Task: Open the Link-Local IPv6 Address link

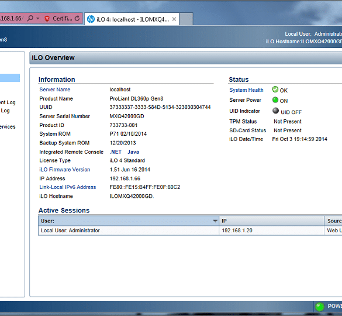Action: (x=68, y=187)
